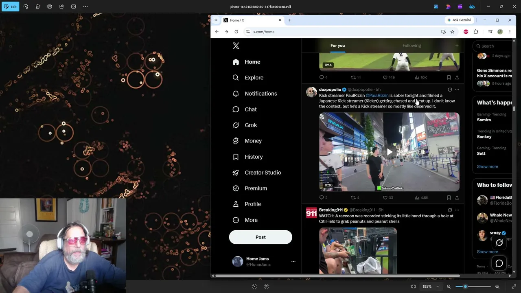Go back in Chrome

217,32
